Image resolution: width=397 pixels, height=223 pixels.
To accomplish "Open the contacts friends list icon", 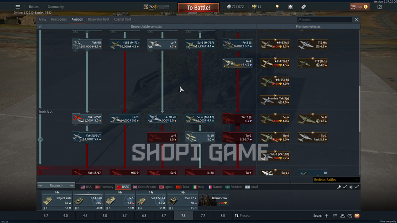I will (343, 216).
